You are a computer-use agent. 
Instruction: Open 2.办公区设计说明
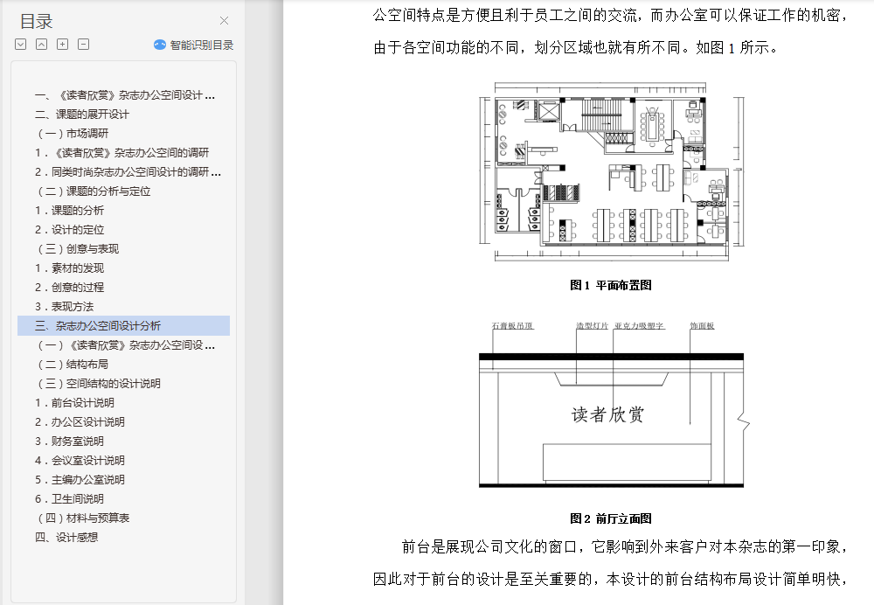click(80, 422)
